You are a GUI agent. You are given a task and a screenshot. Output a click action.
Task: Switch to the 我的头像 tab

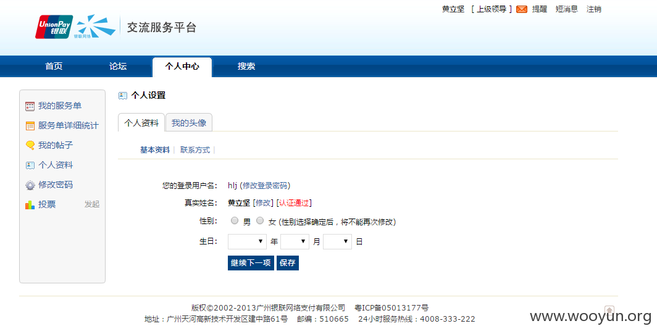click(x=189, y=122)
